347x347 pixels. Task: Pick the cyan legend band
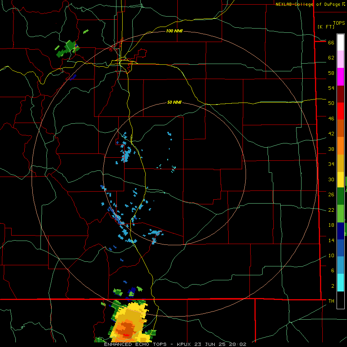[340, 283]
